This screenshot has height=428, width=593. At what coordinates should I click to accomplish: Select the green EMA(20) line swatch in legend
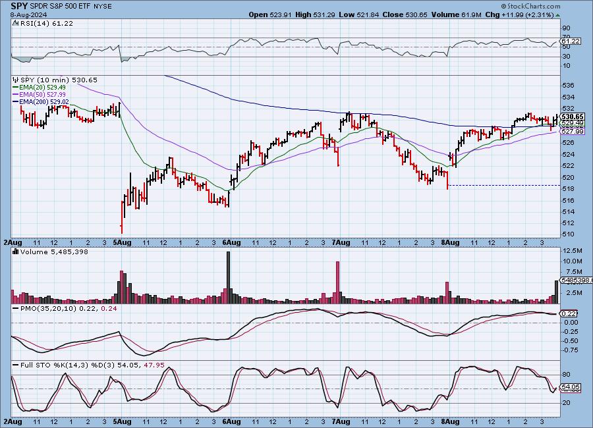[x=16, y=88]
